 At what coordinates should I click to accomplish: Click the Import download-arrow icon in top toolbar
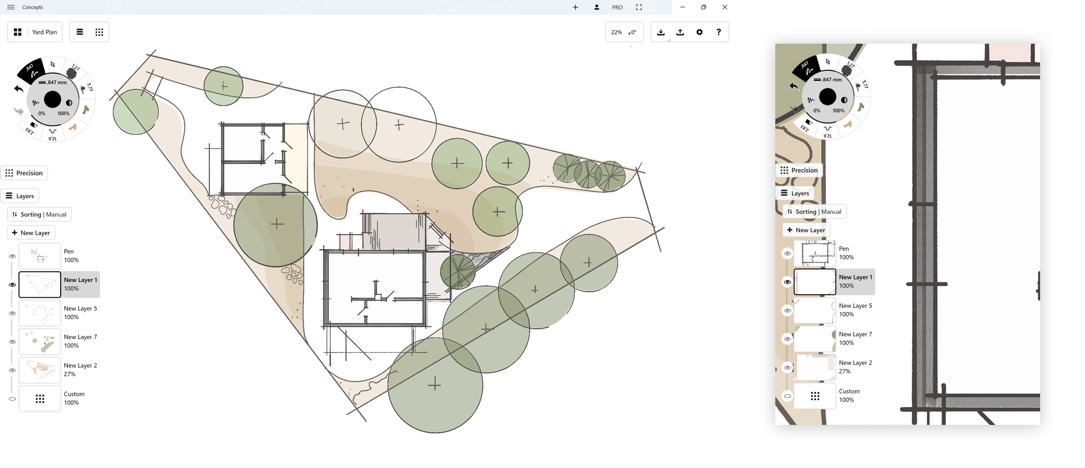pos(660,32)
